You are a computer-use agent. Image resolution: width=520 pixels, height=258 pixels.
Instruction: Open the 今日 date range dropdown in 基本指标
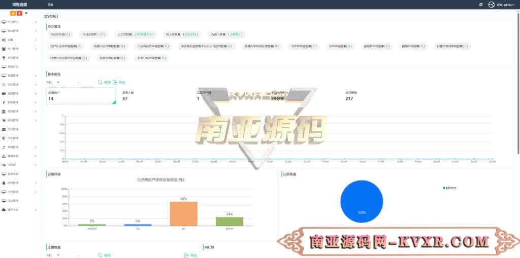(x=53, y=82)
